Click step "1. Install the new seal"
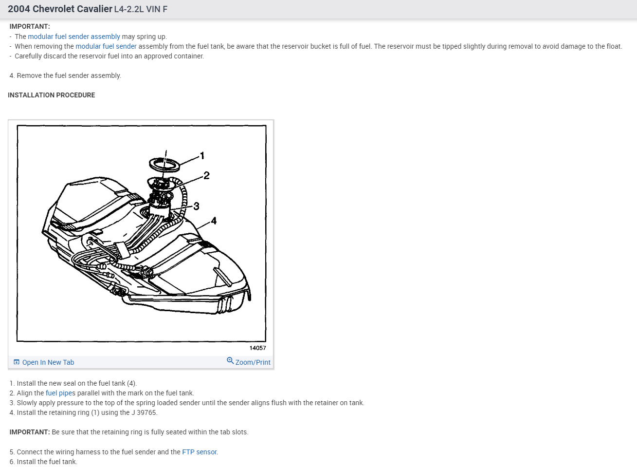The width and height of the screenshot is (637, 467). (73, 383)
